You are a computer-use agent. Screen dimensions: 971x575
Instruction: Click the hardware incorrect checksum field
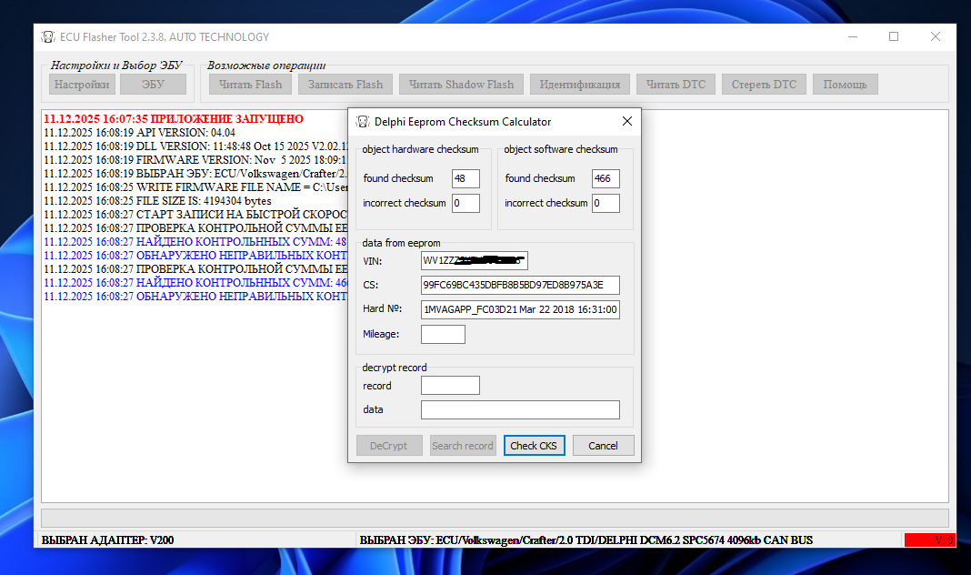click(x=465, y=203)
